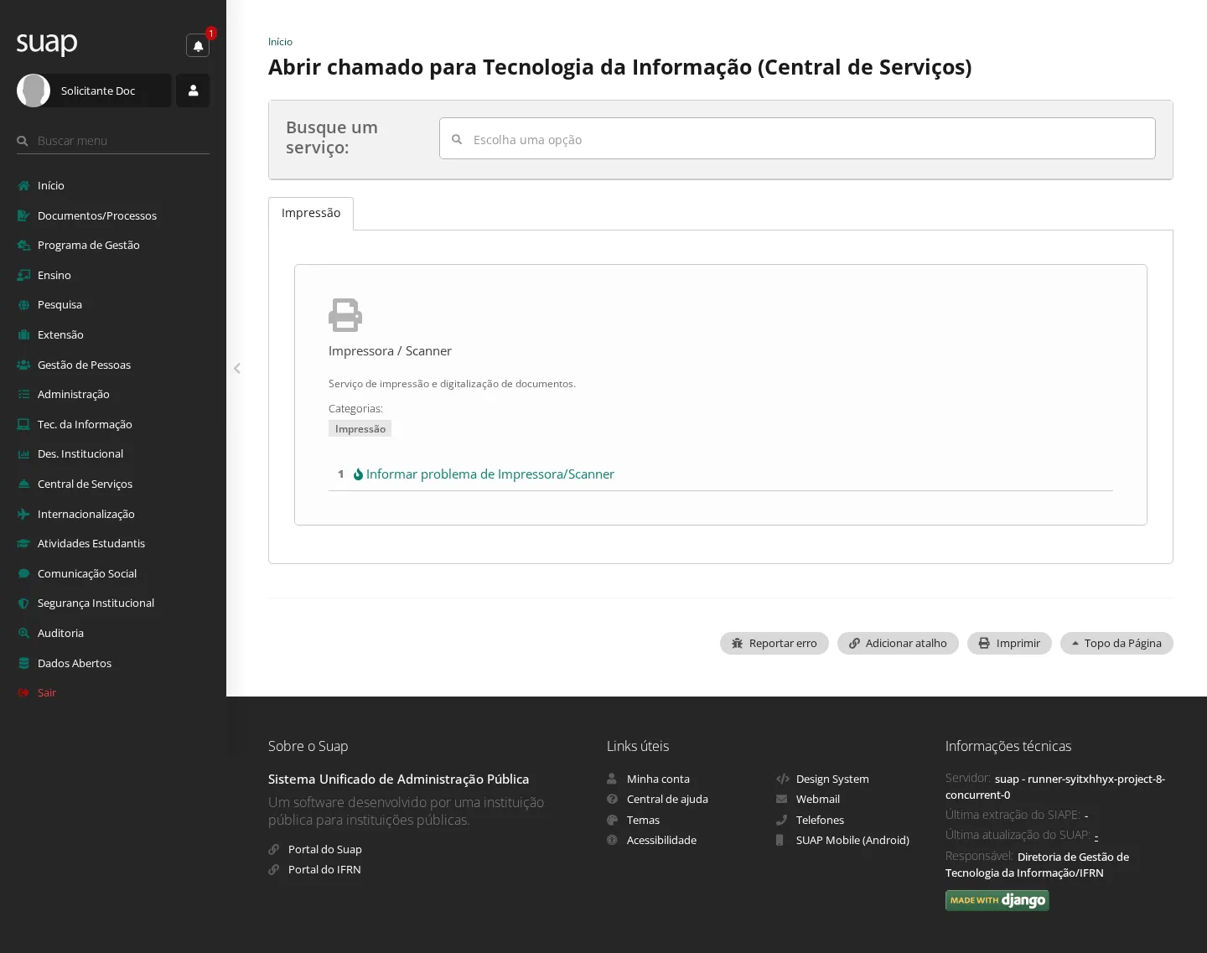Click the Central de Serviços bell icon
The height and width of the screenshot is (953, 1207).
point(23,484)
